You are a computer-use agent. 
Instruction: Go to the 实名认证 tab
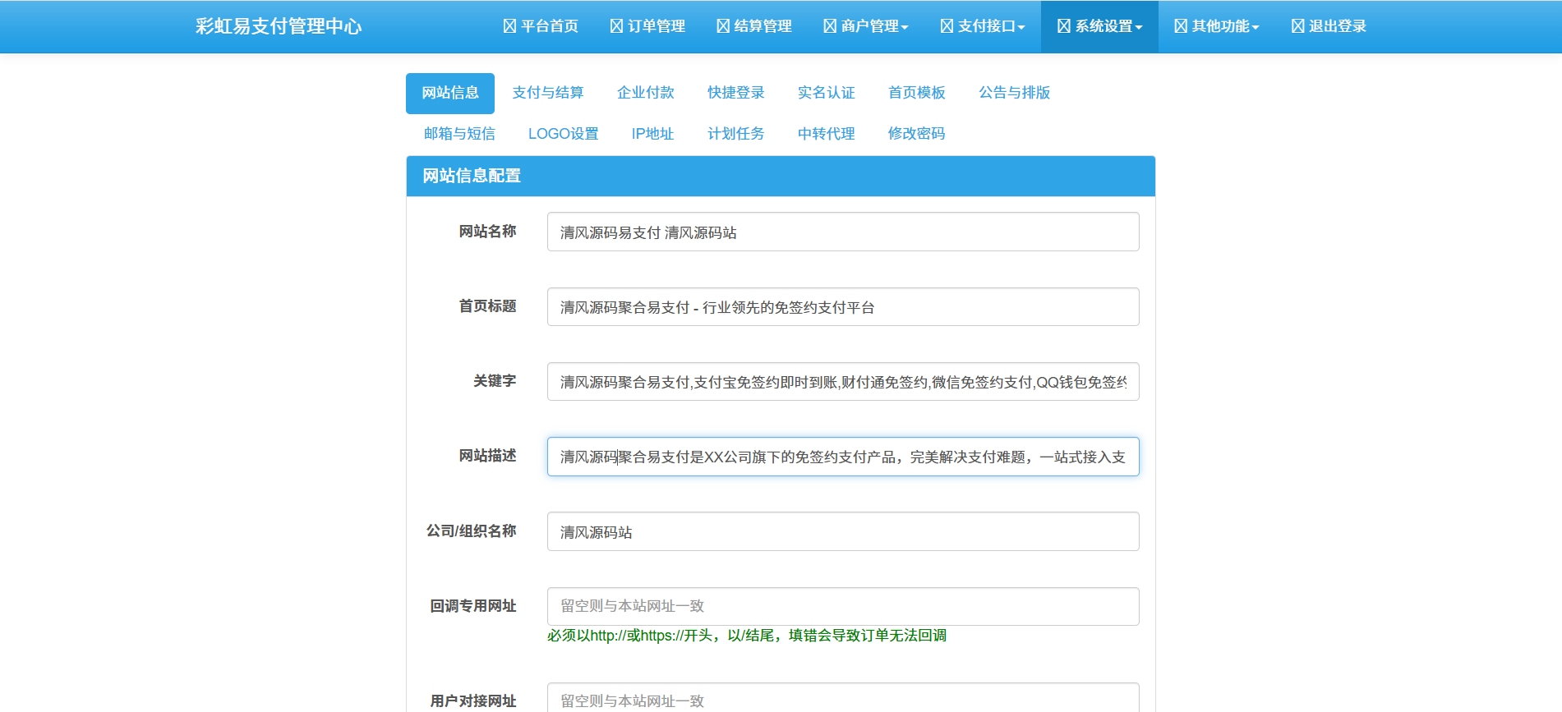(826, 93)
